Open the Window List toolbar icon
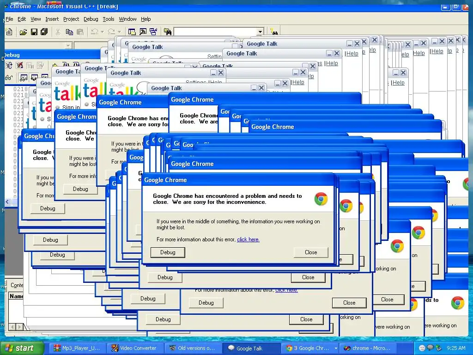Screen dimensions: 473x355 tap(153, 32)
